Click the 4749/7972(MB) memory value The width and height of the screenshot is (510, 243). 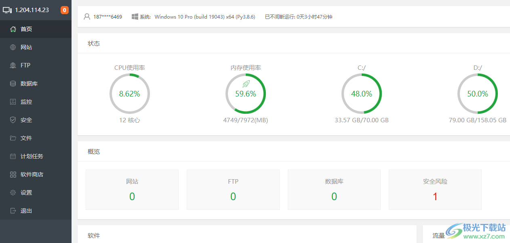[x=246, y=120]
